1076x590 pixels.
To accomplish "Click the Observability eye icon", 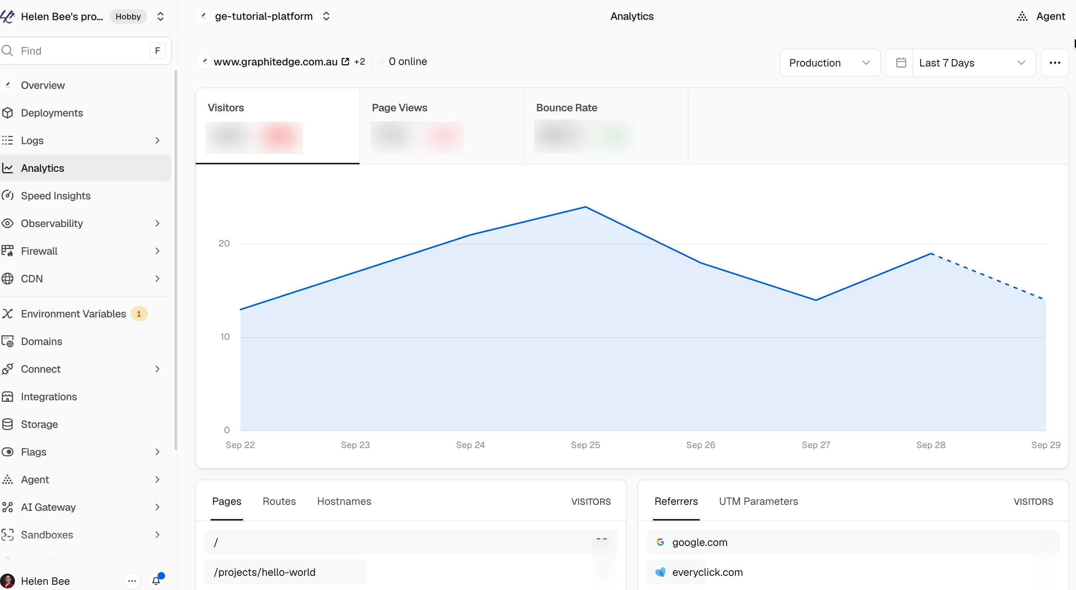I will pyautogui.click(x=7, y=223).
